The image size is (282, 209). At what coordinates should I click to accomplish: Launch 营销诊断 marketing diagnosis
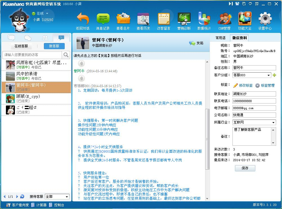(x=184, y=19)
